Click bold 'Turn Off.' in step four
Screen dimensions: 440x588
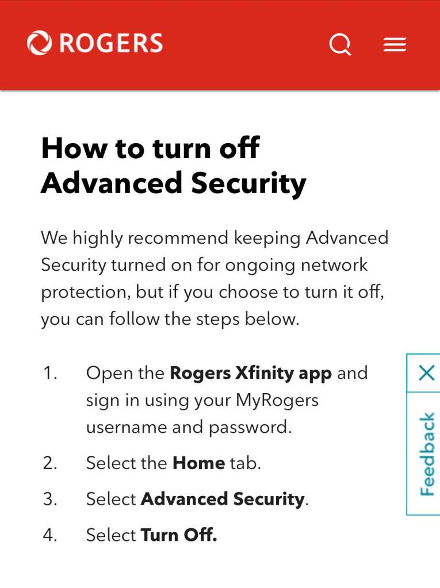(x=179, y=535)
